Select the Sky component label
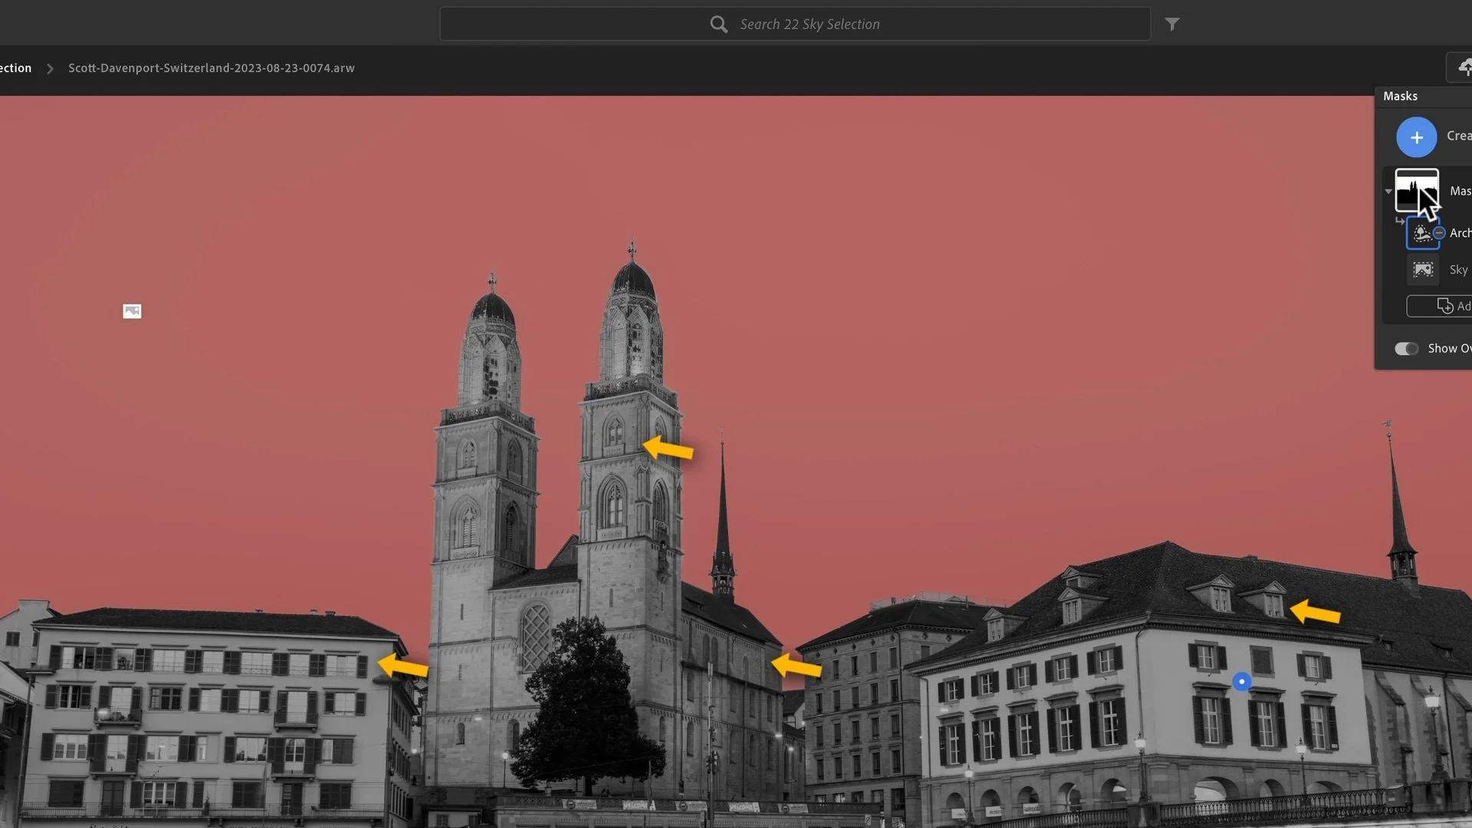The height and width of the screenshot is (828, 1472). coord(1458,270)
